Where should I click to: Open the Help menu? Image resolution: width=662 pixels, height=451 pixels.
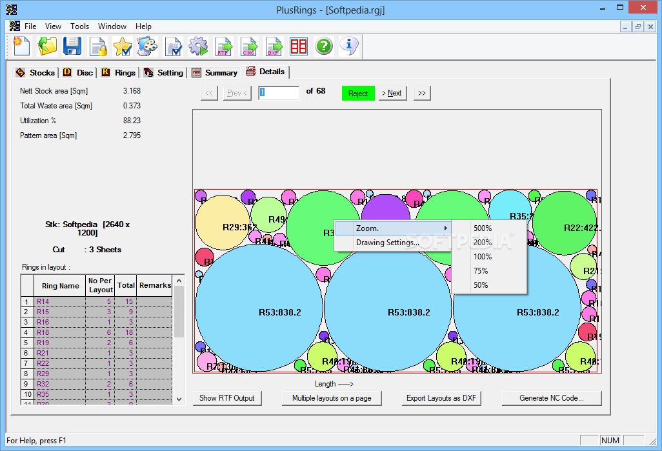coord(143,26)
